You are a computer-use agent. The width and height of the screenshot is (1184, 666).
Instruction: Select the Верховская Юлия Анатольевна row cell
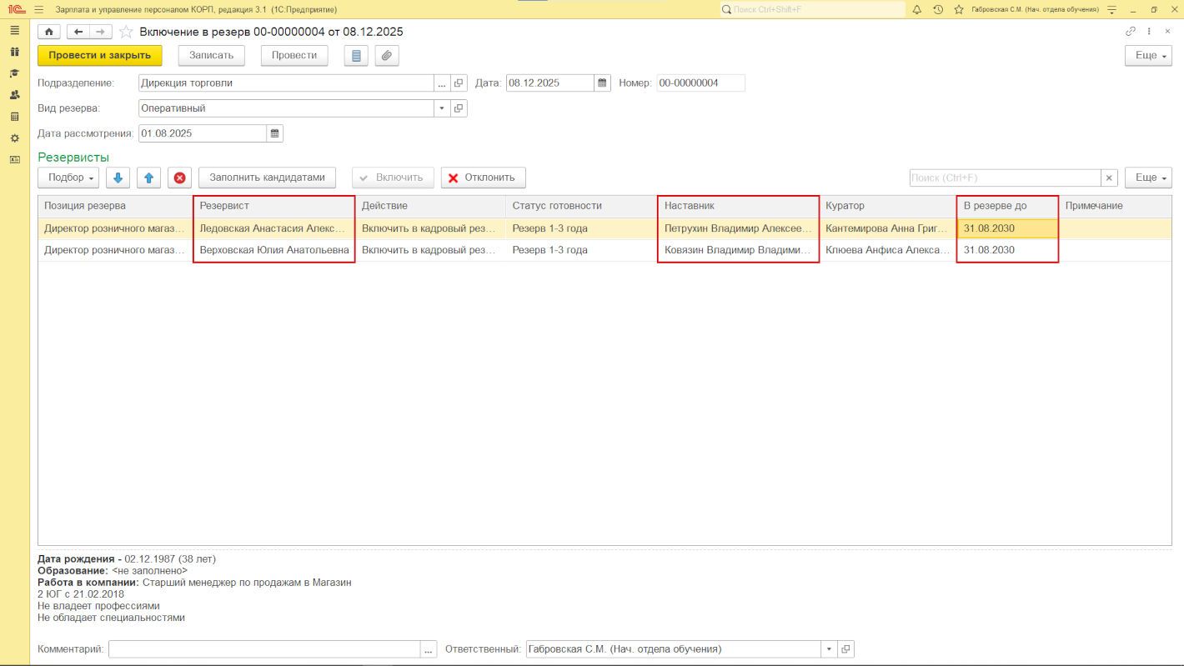273,250
